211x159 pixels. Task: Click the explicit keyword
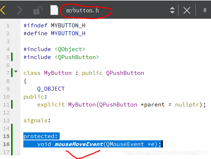(51, 105)
